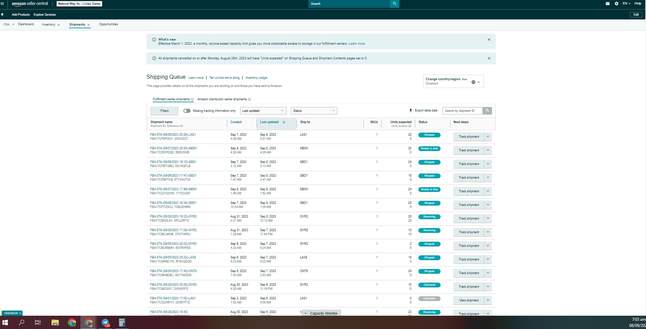
Task: Expand the Inventory menu
Action: coord(51,25)
